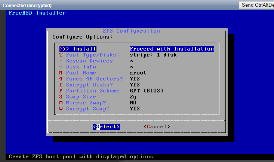Click 'Proceed with Installation' text

(172, 49)
